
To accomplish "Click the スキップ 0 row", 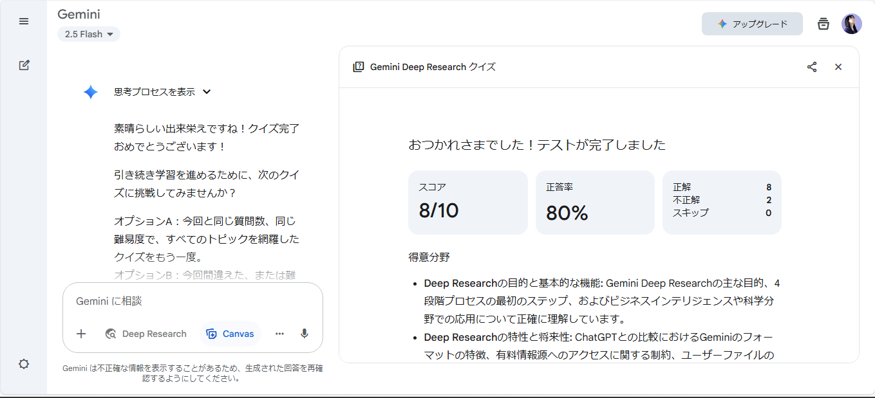I will pos(722,213).
